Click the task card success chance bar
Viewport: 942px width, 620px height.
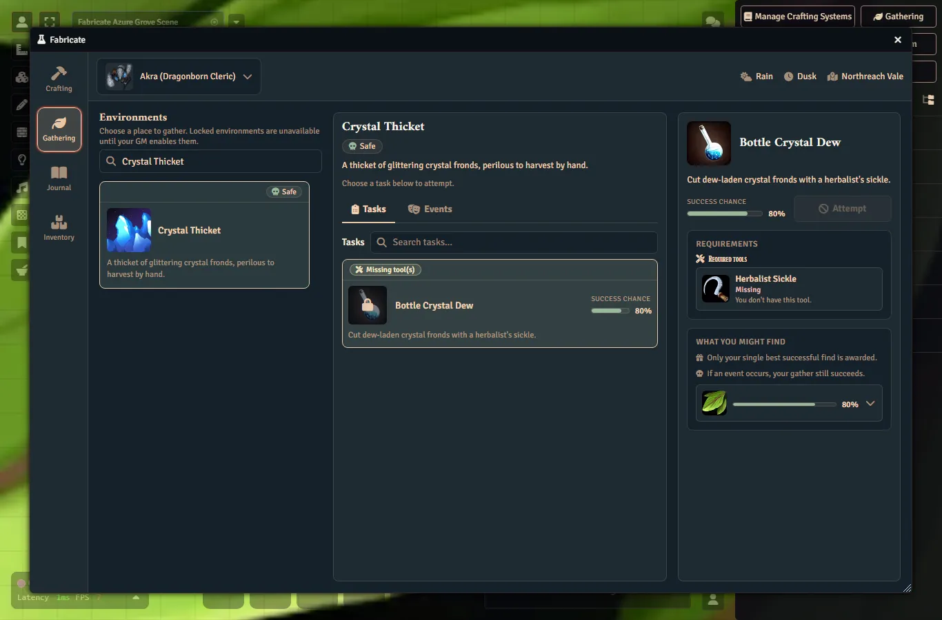(x=610, y=311)
